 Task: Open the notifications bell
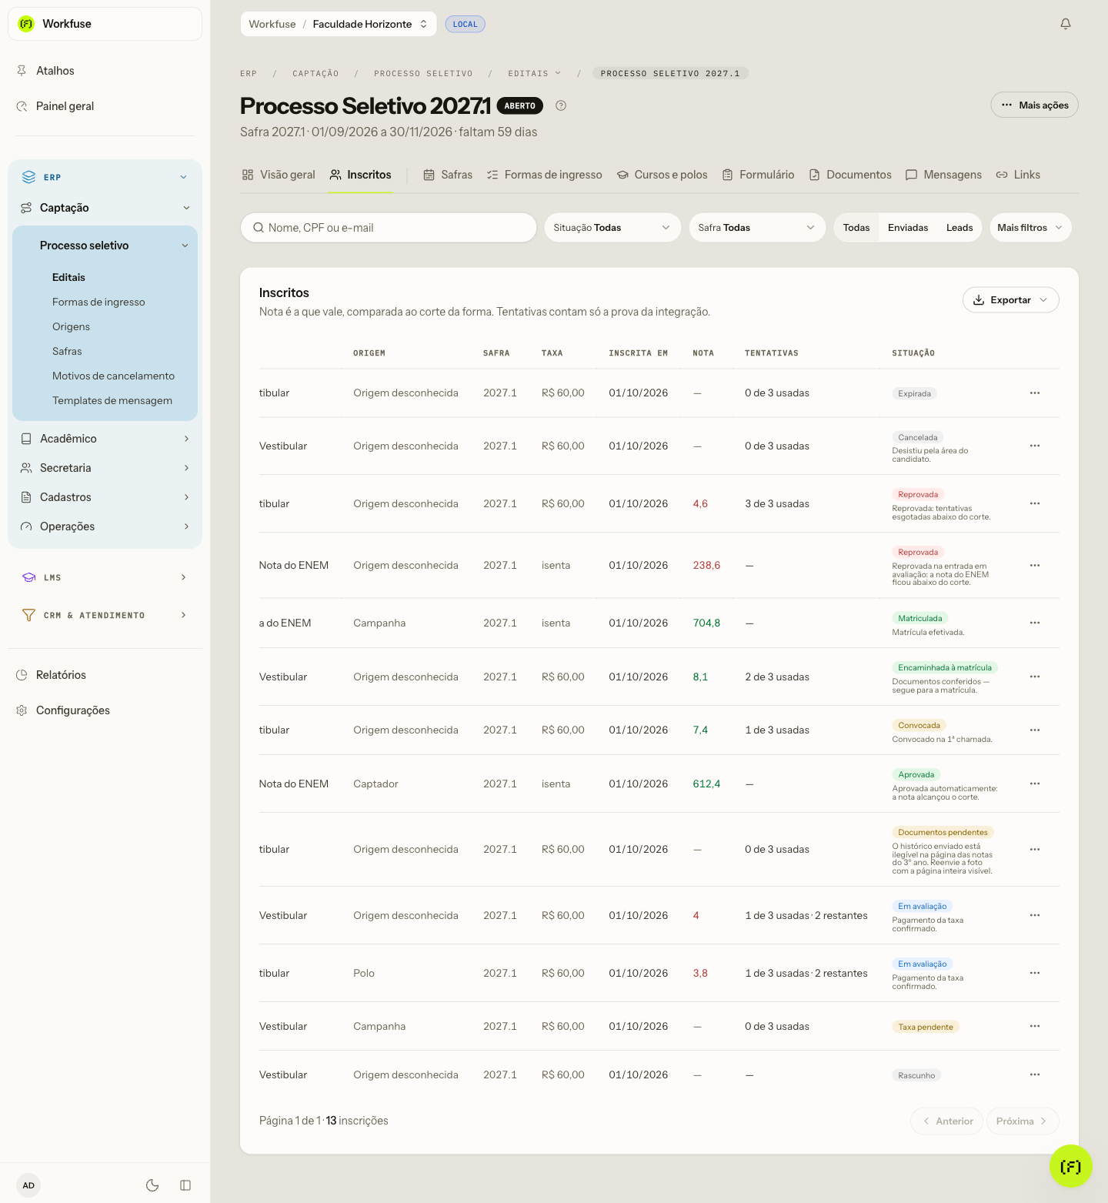1066,24
